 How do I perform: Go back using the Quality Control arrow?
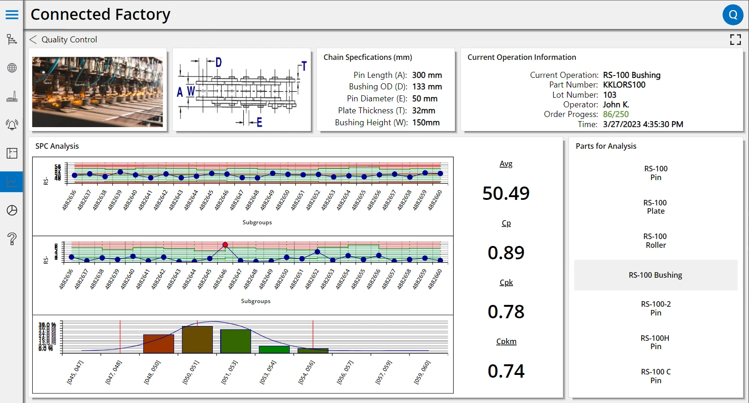click(33, 40)
